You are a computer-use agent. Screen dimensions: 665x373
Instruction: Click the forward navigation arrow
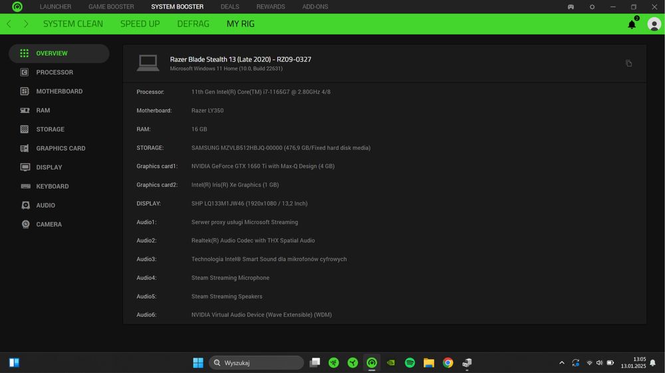pos(27,24)
